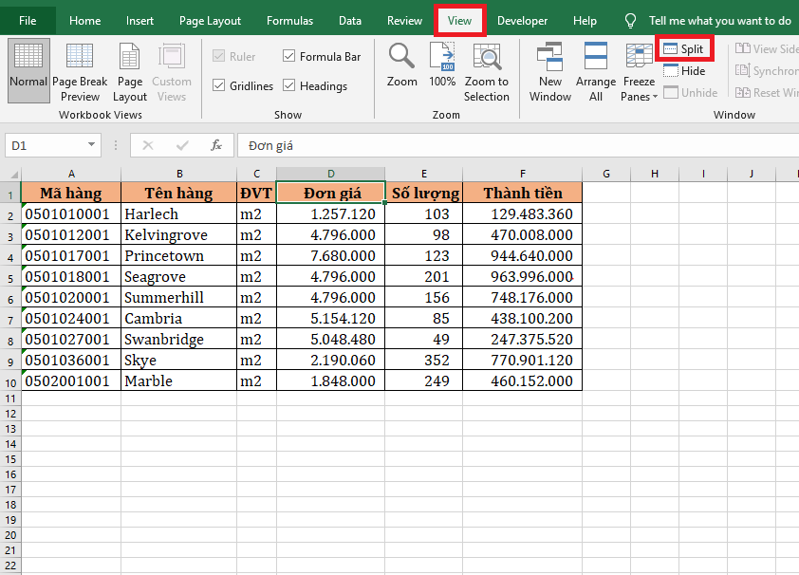The width and height of the screenshot is (799, 575).
Task: Expand the Freeze Panes dropdown
Action: click(639, 96)
